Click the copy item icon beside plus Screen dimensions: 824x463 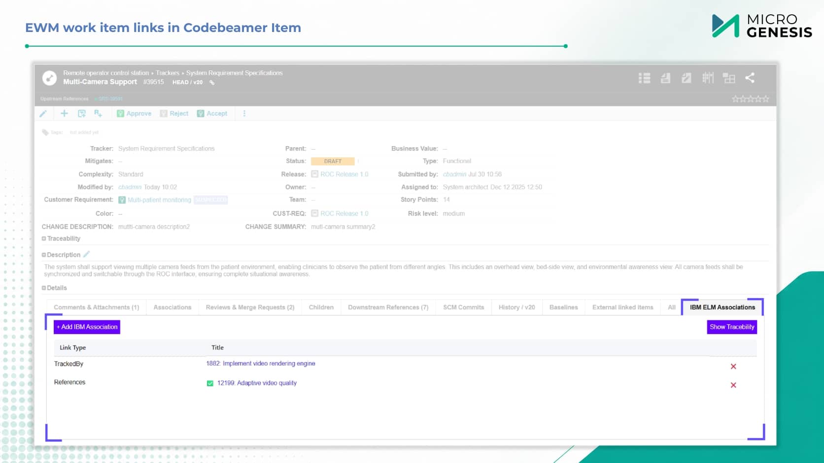(82, 114)
